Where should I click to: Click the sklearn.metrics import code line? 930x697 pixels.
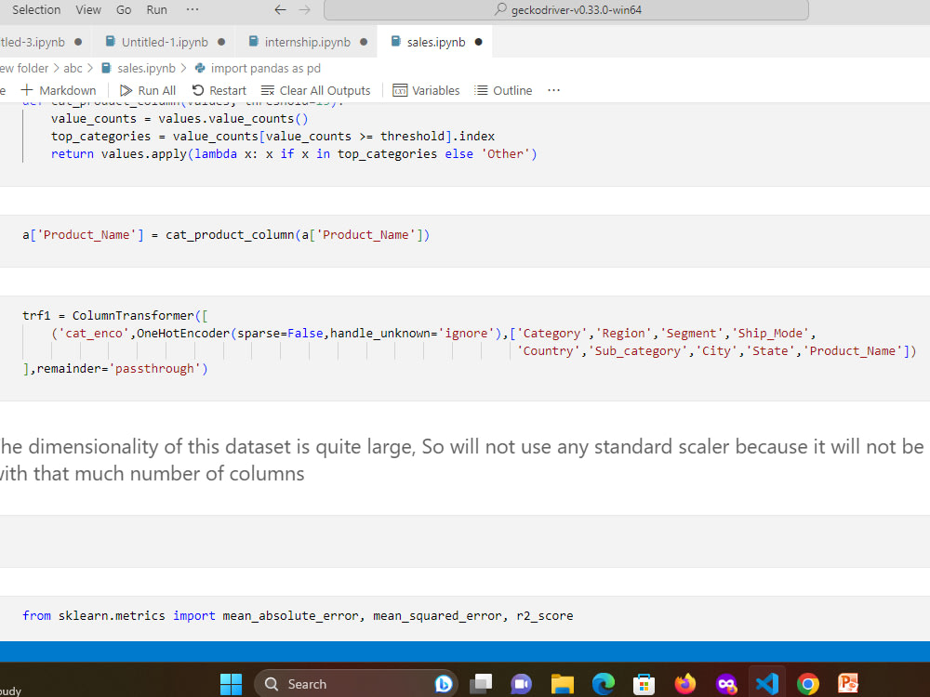298,616
